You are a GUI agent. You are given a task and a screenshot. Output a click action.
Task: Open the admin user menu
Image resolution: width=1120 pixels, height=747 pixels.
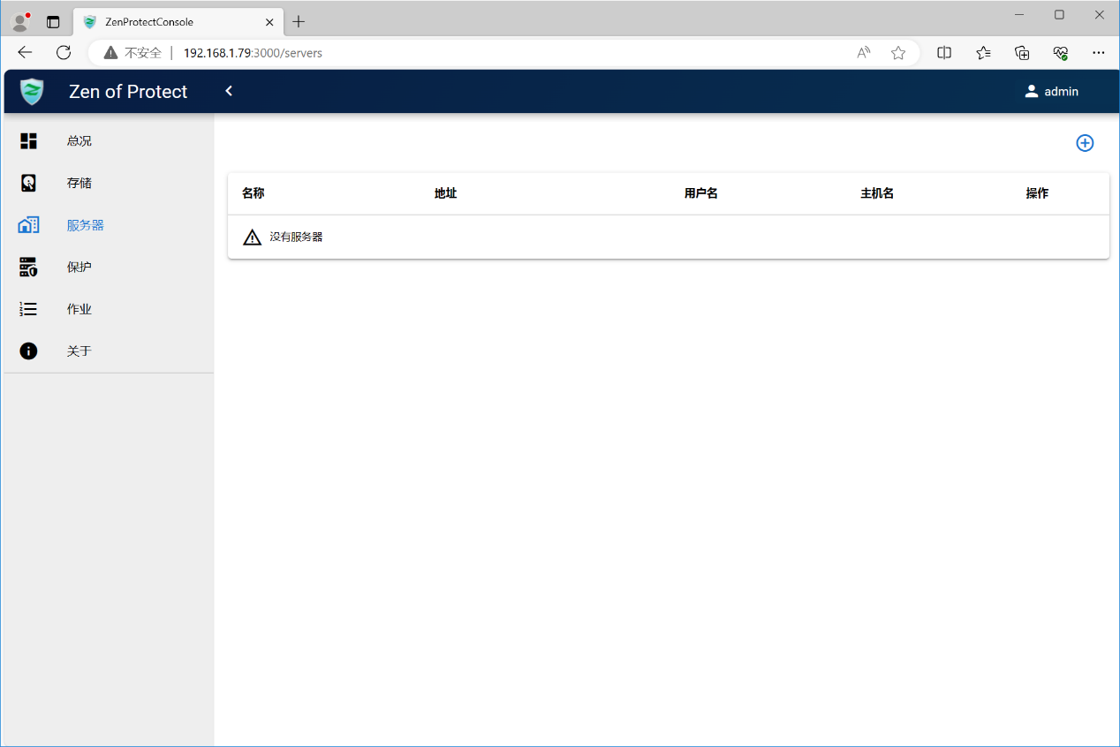(x=1051, y=92)
